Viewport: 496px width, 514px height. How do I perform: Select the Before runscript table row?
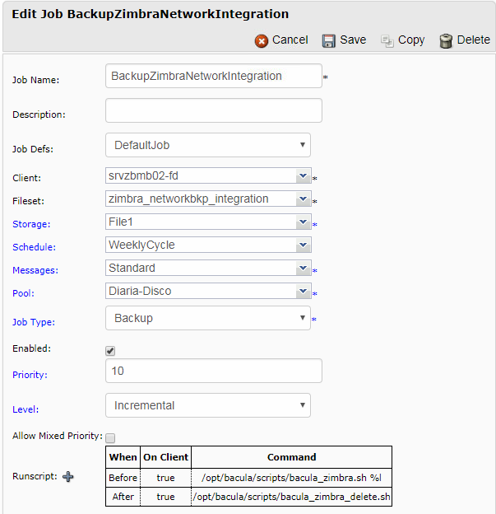(x=248, y=478)
